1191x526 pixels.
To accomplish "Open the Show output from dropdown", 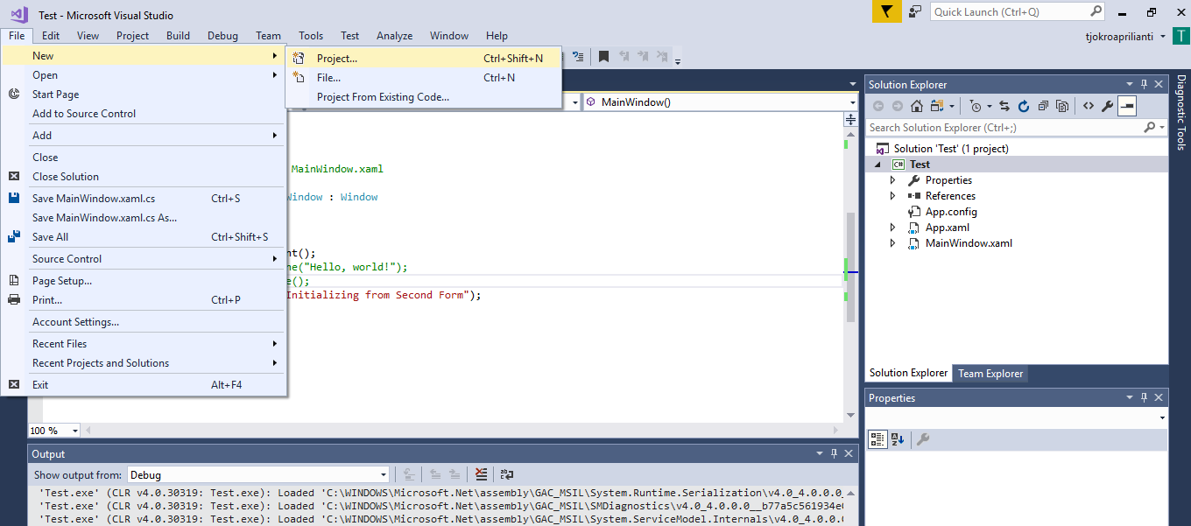I will click(x=383, y=473).
